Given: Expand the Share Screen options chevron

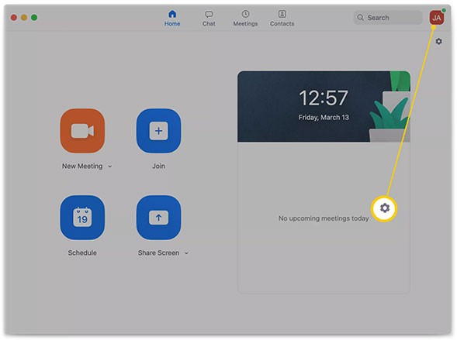Looking at the screenshot, I should click(186, 253).
